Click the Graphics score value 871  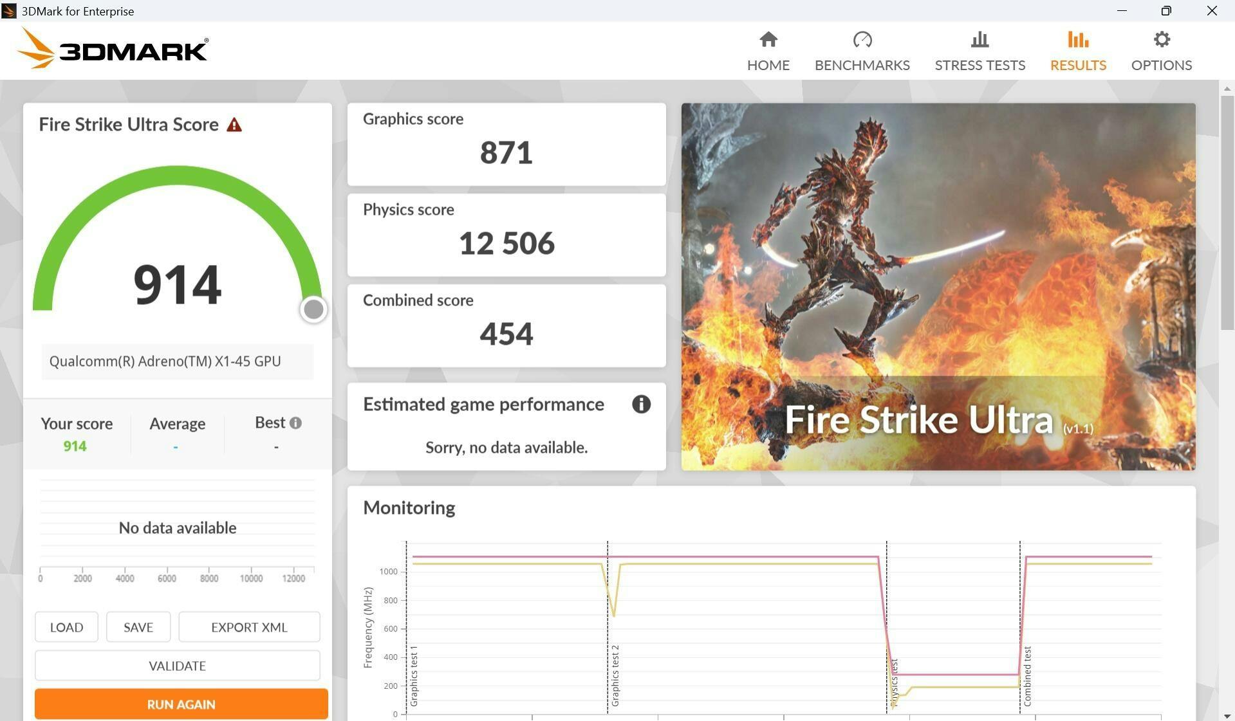pos(506,153)
